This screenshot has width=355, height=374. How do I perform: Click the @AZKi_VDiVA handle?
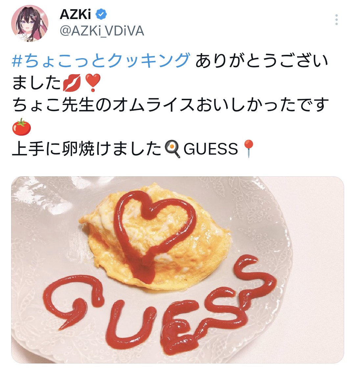coord(102,31)
